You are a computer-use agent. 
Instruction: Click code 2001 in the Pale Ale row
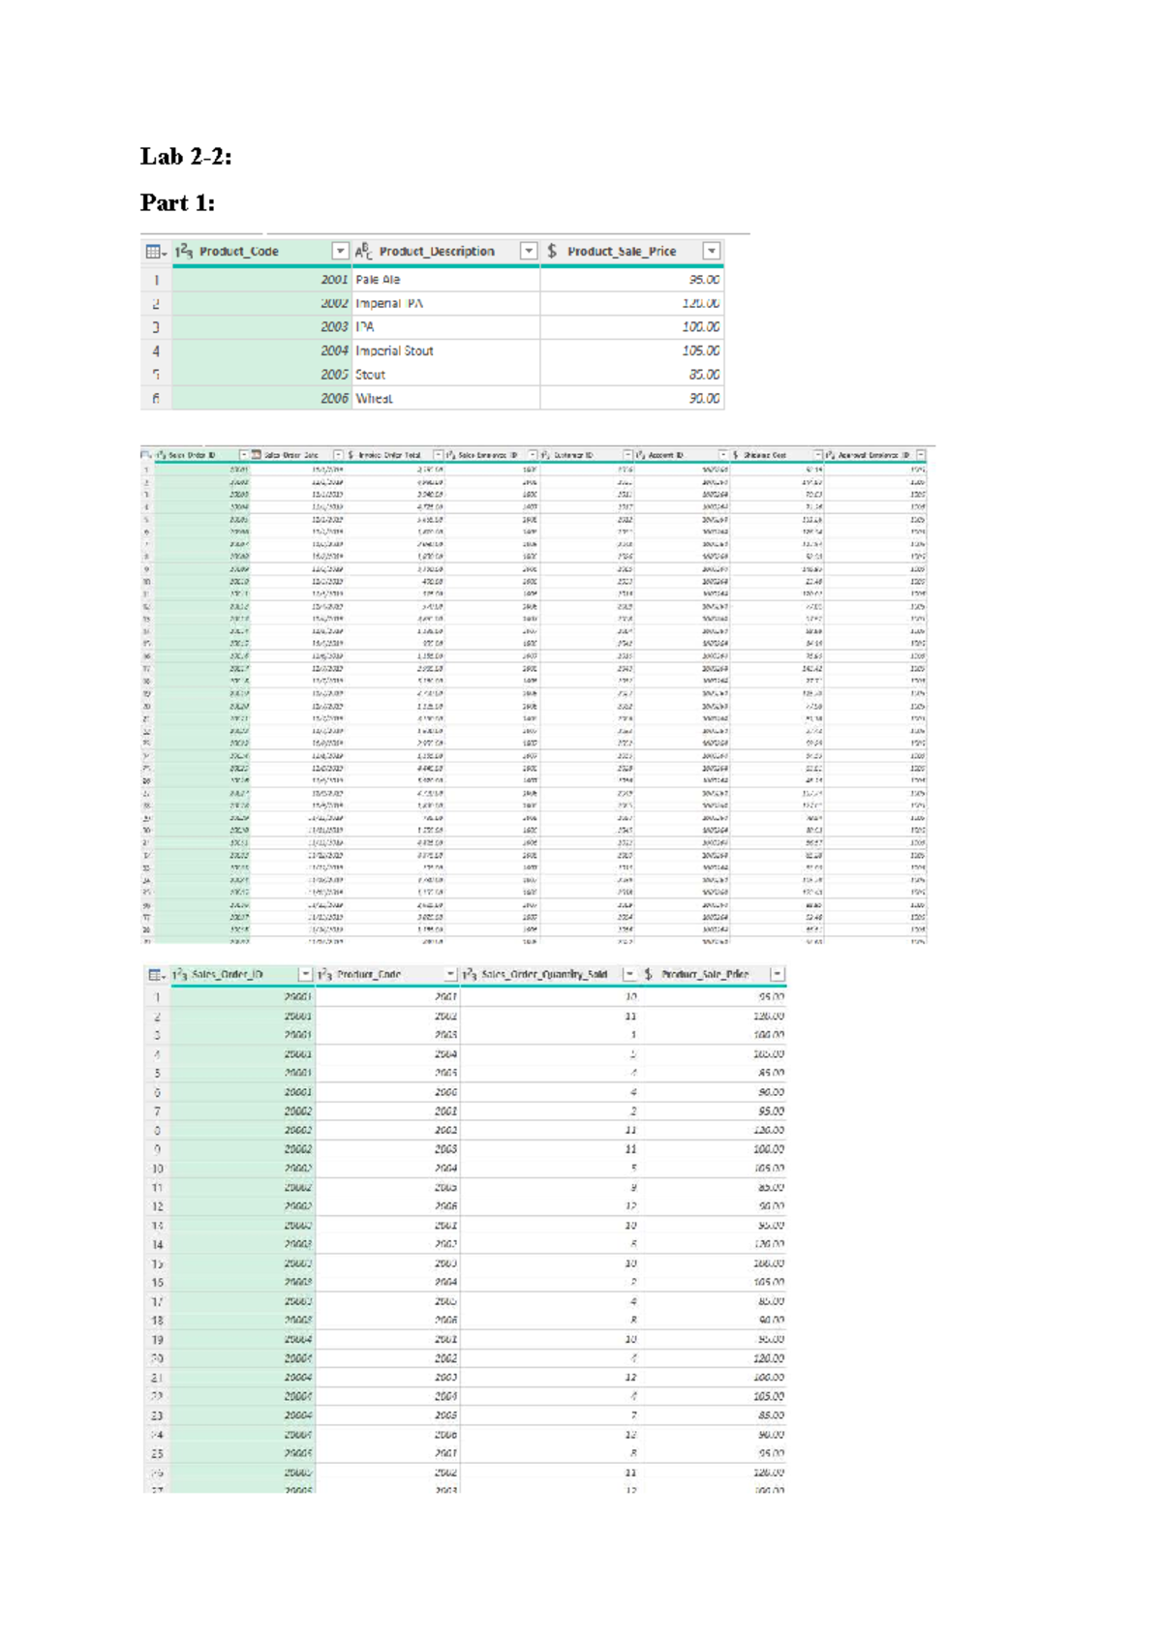pos(260,280)
